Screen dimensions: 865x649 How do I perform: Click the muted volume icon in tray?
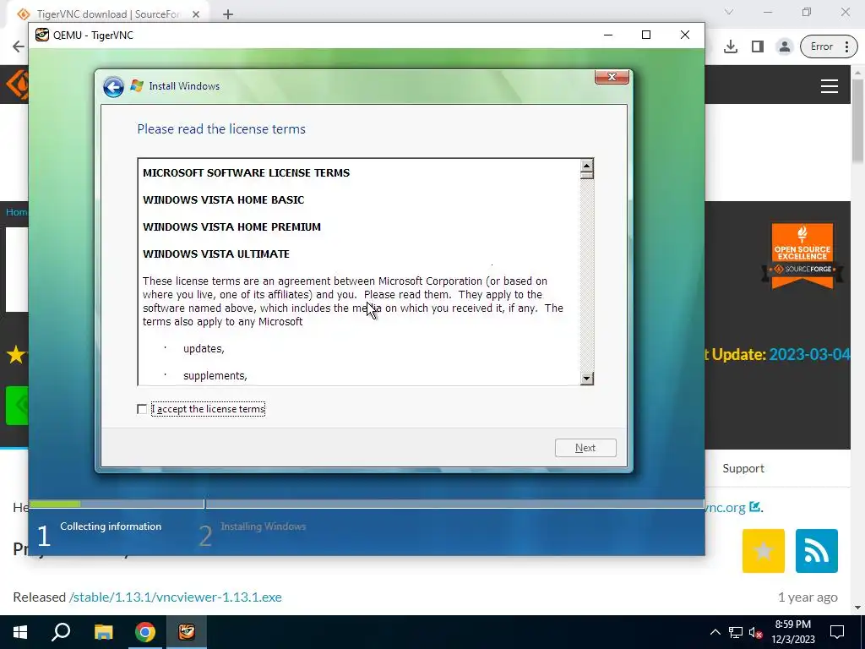pyautogui.click(x=755, y=632)
